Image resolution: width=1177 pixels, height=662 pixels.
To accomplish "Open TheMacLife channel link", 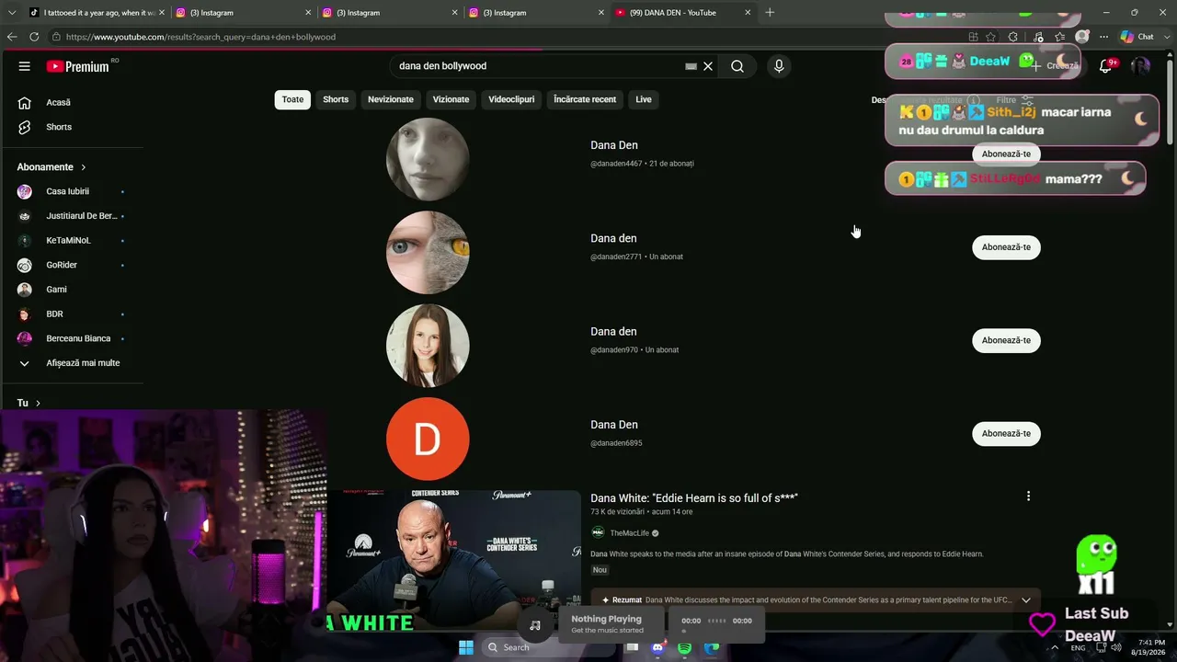I will pos(629,533).
